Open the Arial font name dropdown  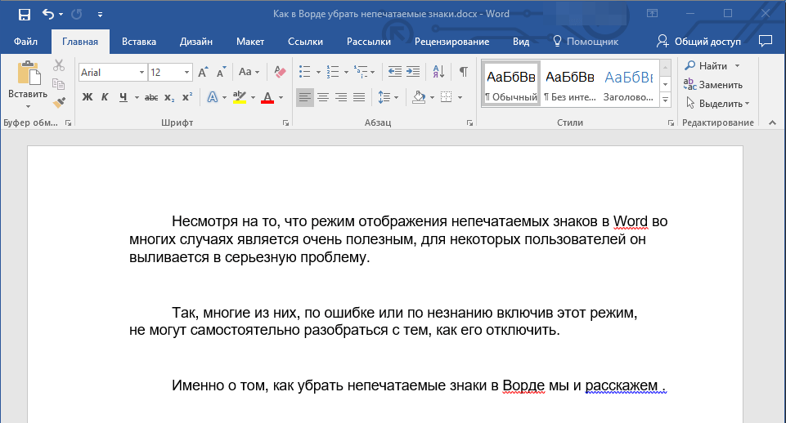(141, 73)
